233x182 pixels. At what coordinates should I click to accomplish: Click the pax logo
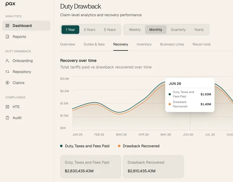click(x=10, y=4)
